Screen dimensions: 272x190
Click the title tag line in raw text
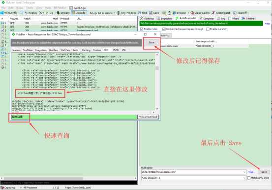coord(40,93)
